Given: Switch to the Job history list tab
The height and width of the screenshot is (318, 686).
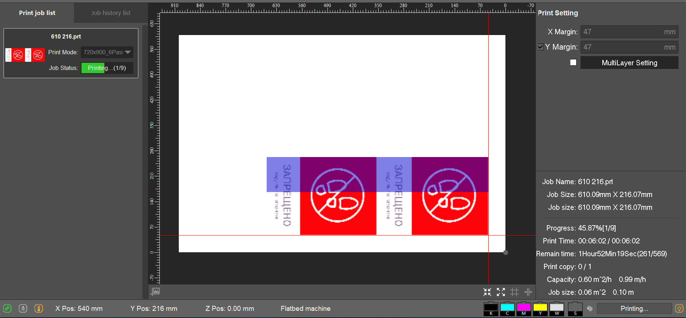Looking at the screenshot, I should point(111,13).
